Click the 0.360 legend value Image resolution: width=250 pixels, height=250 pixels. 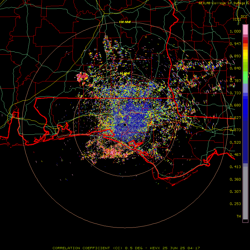235,179
